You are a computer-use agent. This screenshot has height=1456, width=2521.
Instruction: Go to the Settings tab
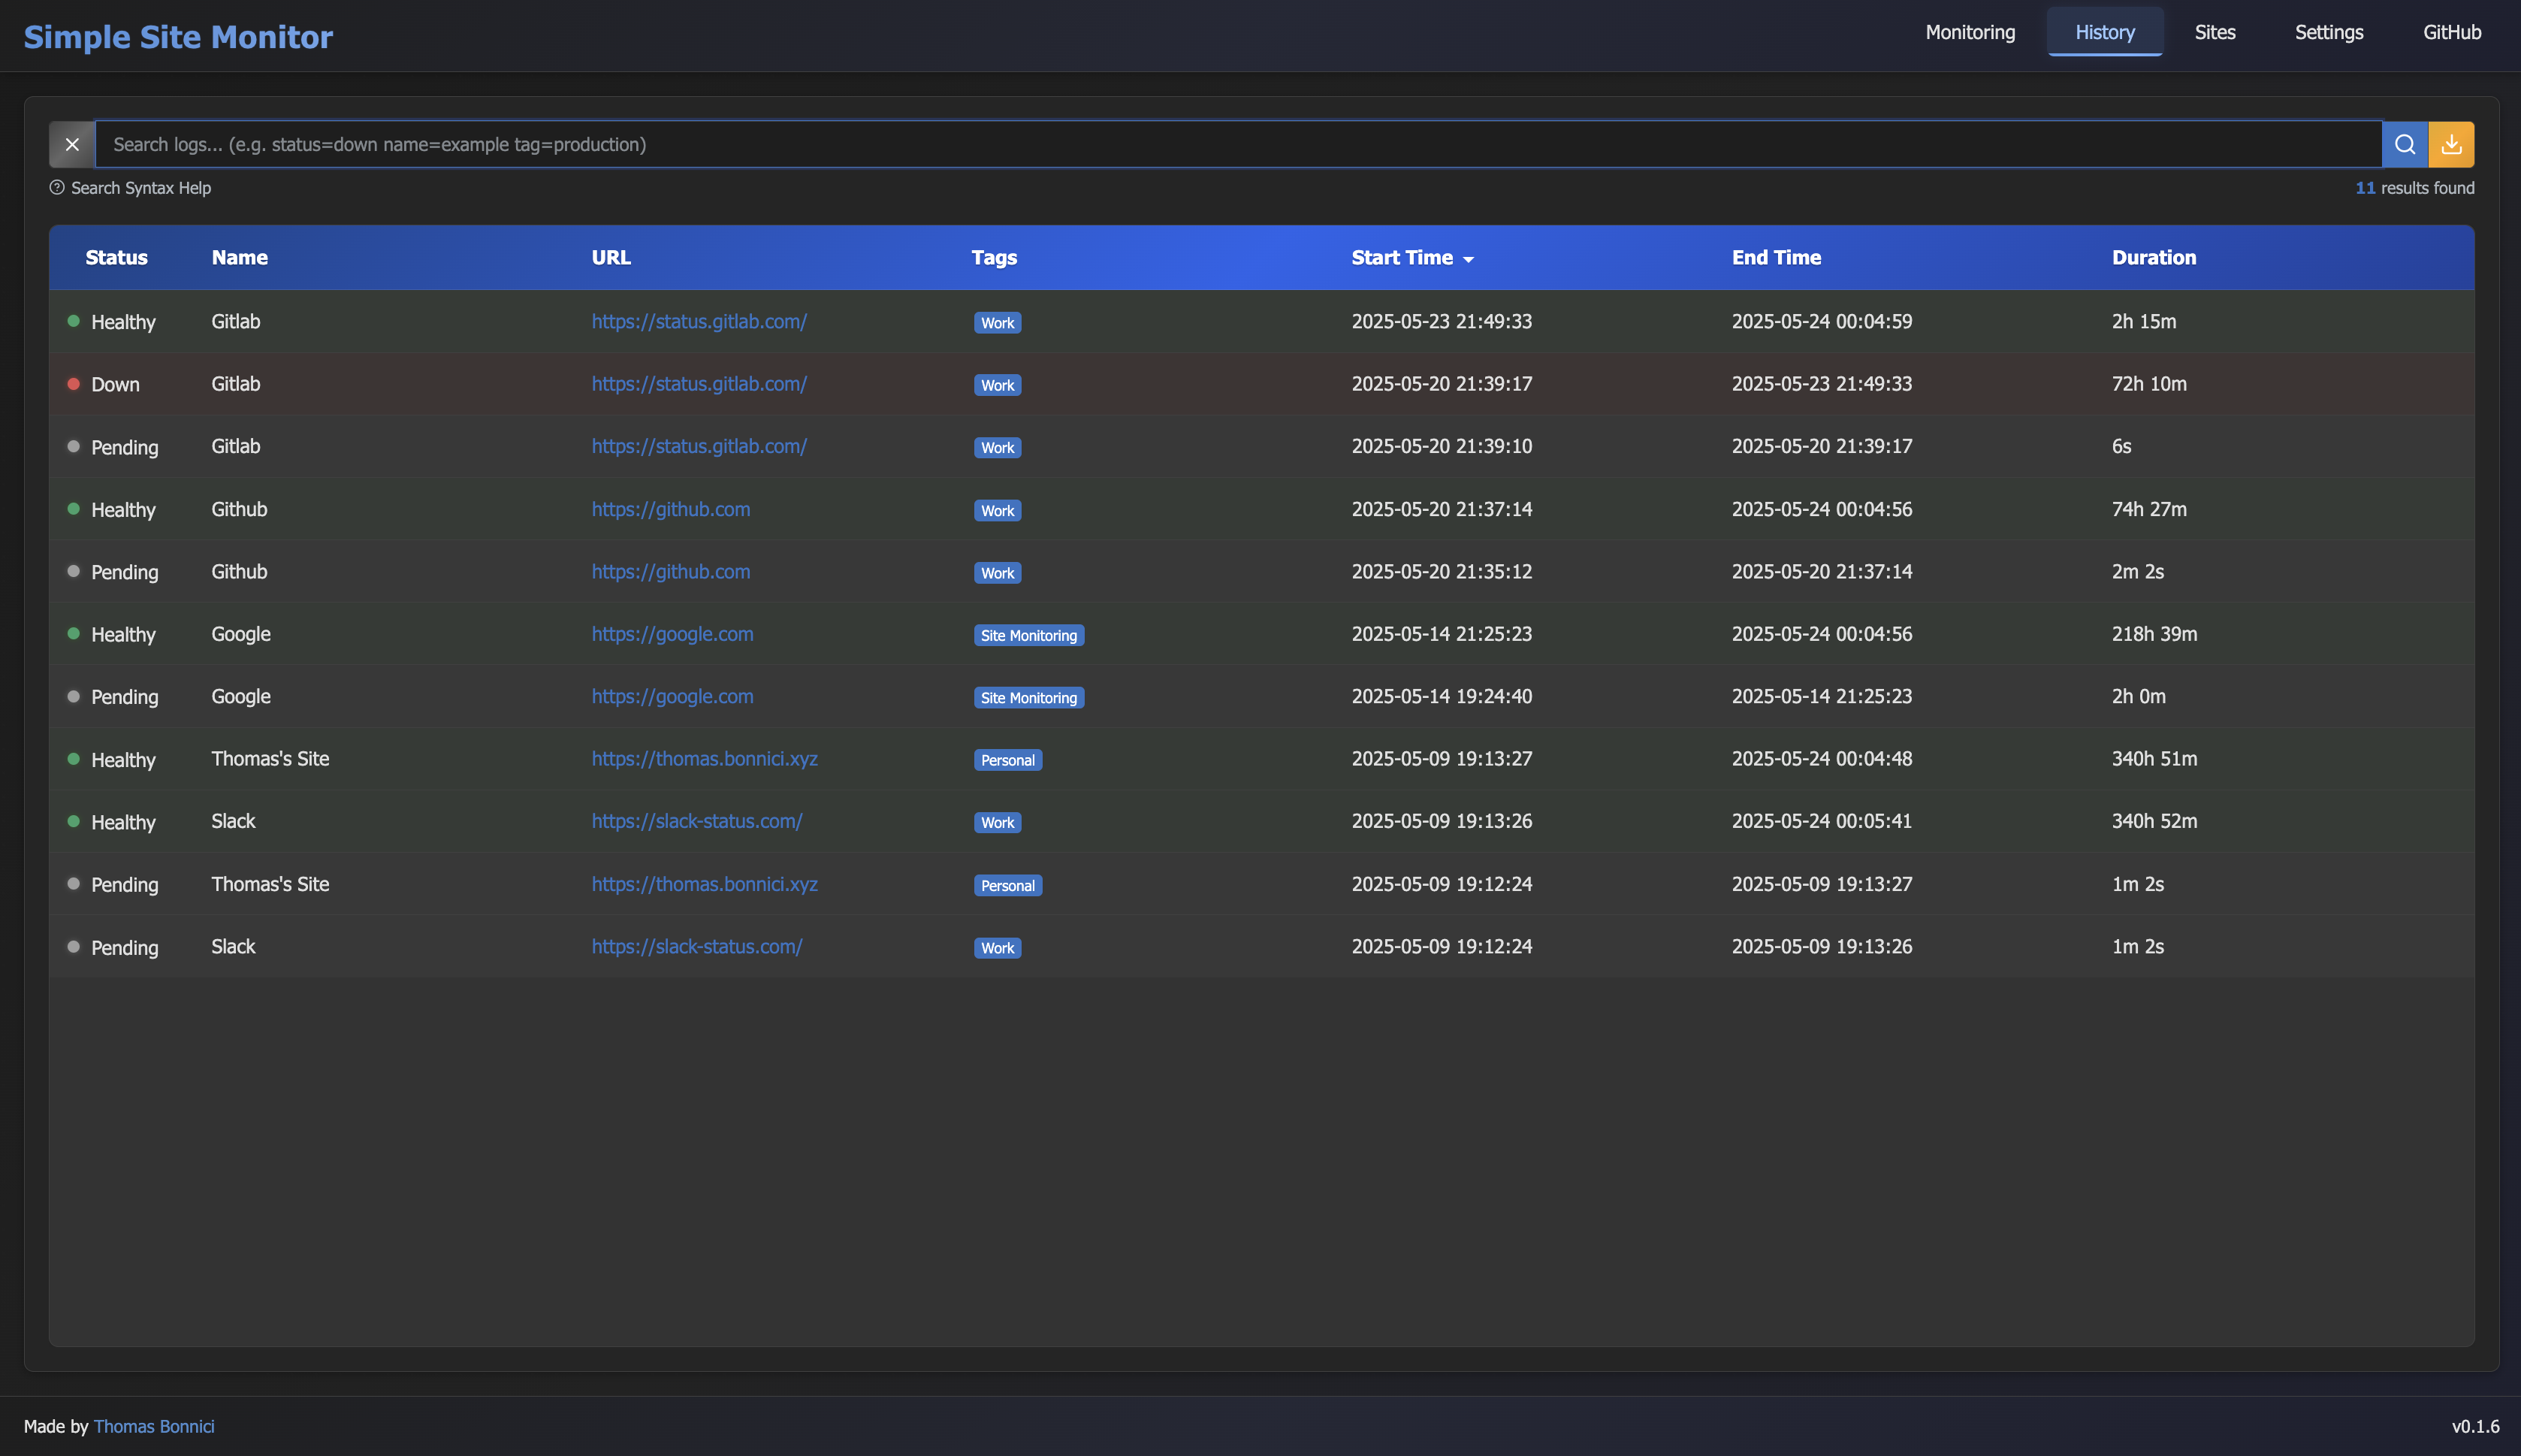(2328, 32)
